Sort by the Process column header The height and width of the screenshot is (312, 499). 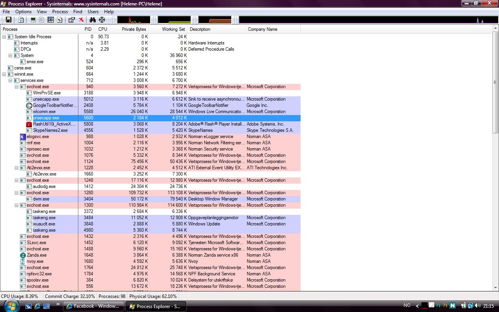click(x=39, y=29)
